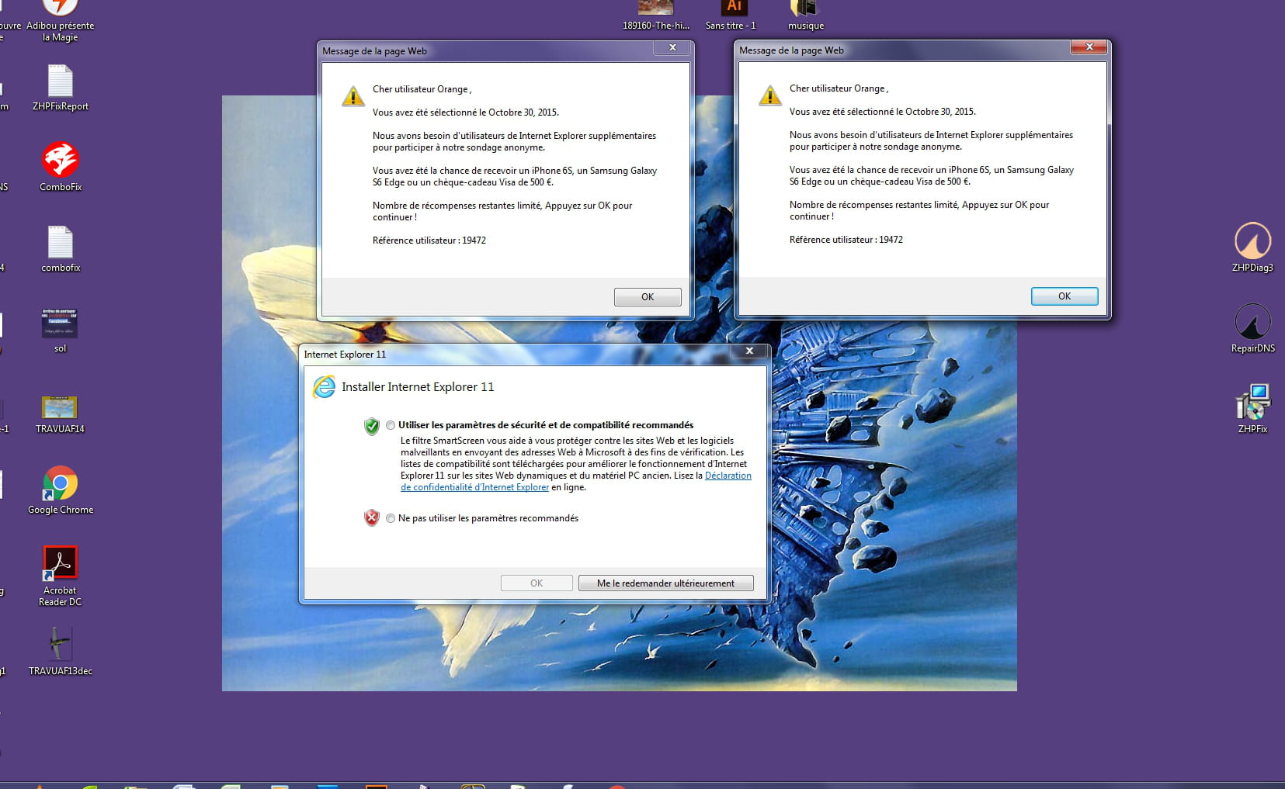The height and width of the screenshot is (789, 1285).
Task: Select 'Utiliser les paramètres de sécurité' radio button
Action: pyautogui.click(x=391, y=425)
